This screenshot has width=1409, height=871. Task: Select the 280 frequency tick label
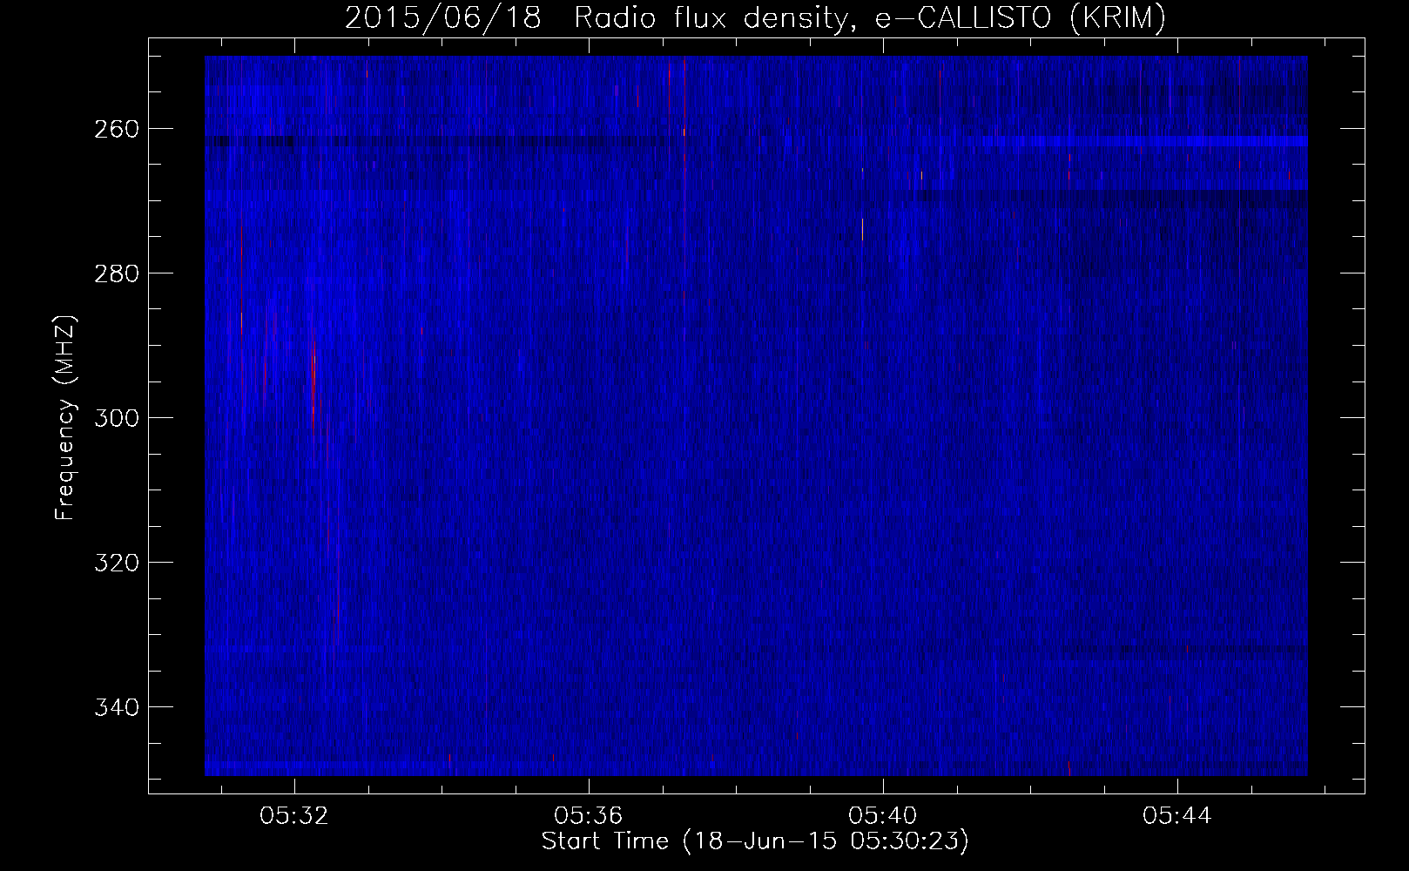click(x=117, y=273)
